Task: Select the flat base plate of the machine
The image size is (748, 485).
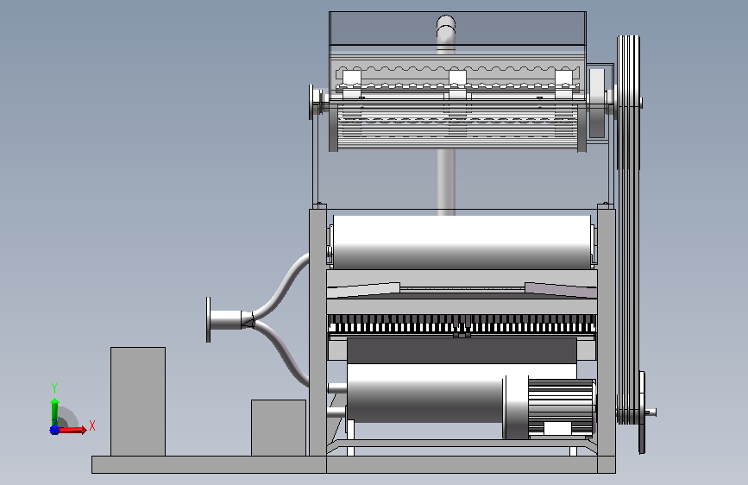Action: coord(354,464)
